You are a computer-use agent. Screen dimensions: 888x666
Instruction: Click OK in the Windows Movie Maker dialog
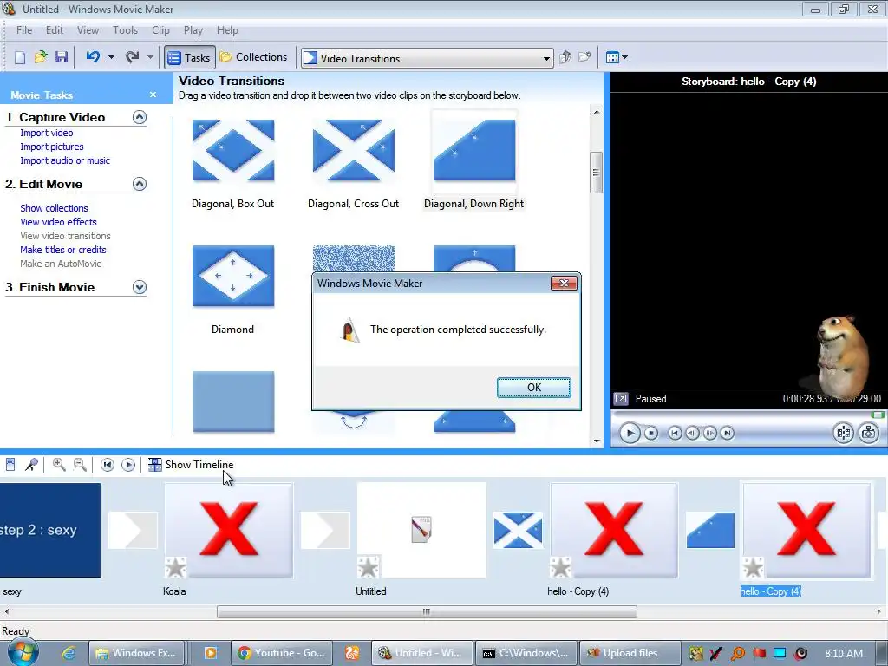(534, 388)
